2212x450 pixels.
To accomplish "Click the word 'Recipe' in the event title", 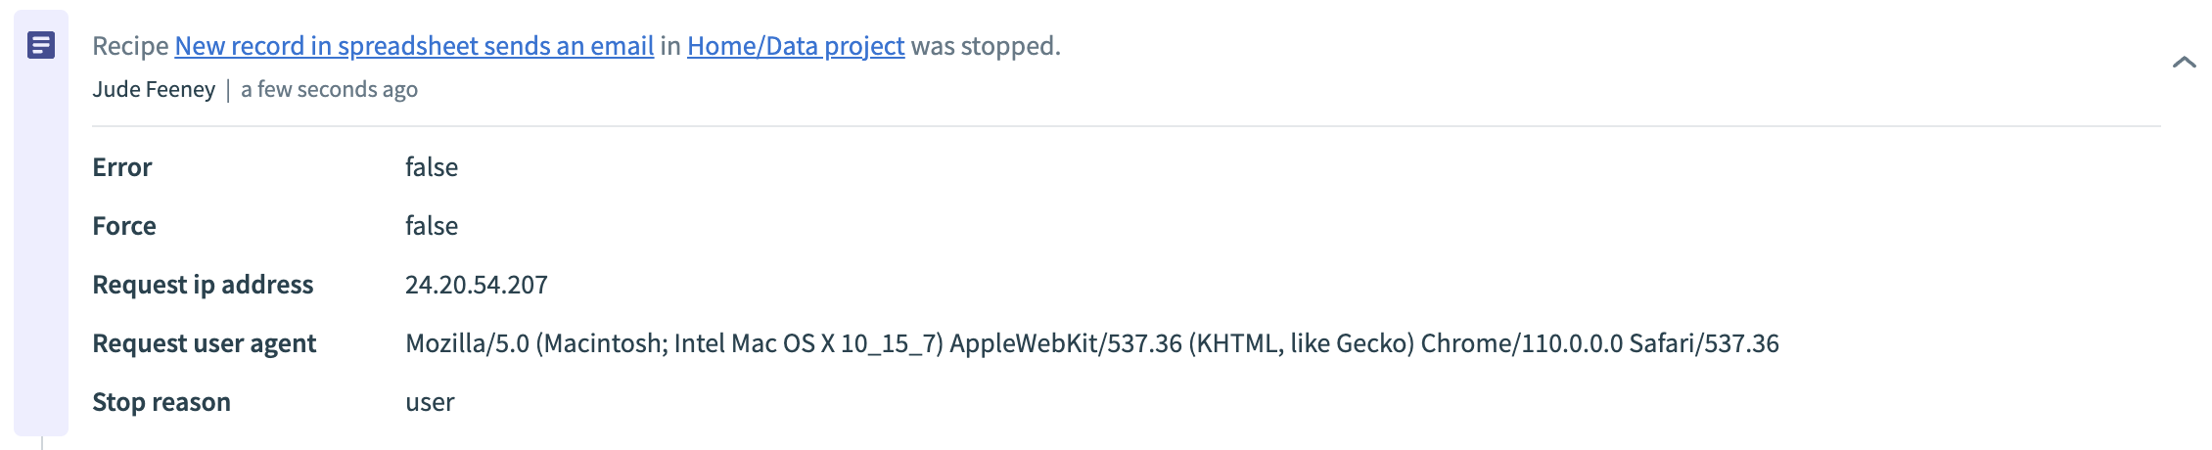I will (x=130, y=46).
